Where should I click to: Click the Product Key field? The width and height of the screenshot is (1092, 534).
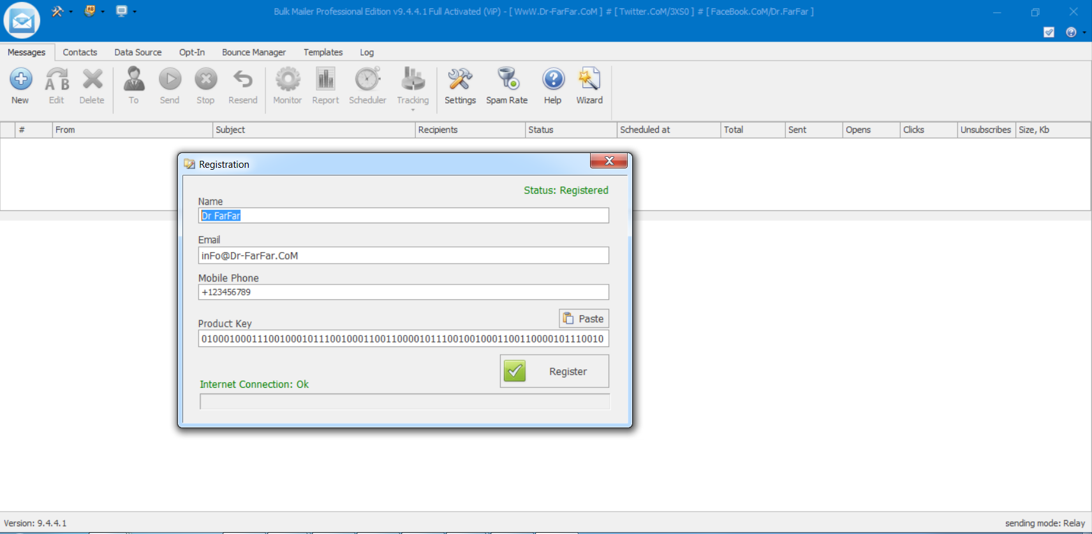(x=403, y=339)
